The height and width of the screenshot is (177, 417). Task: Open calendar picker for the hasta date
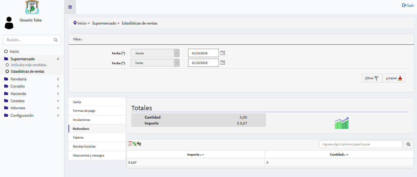223,63
